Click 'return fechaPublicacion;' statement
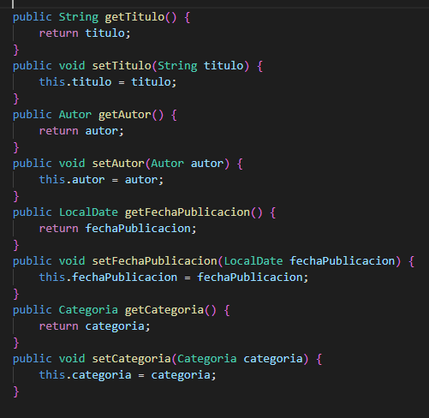This screenshot has width=429, height=418. (117, 229)
